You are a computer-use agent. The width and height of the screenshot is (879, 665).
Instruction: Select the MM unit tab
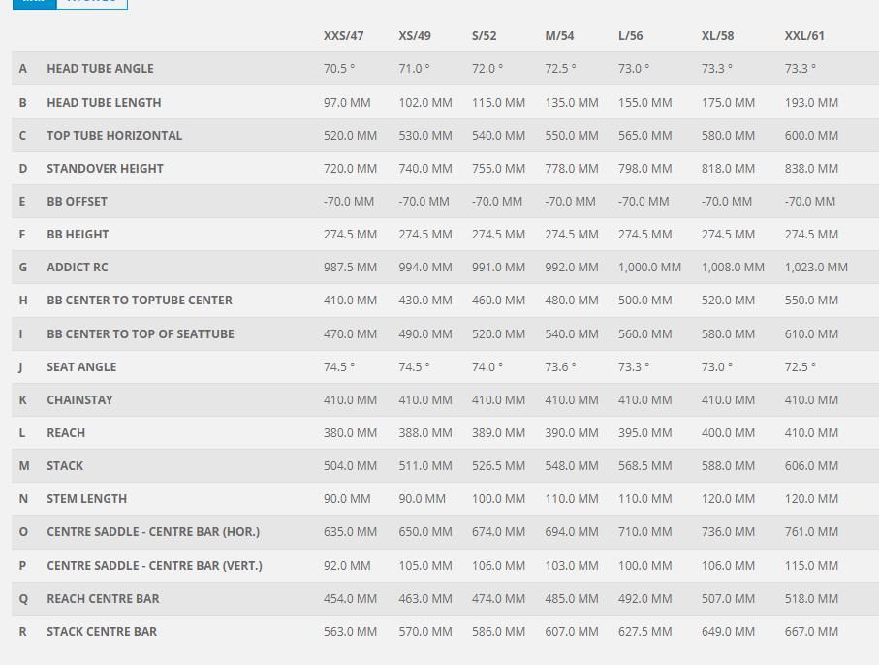pos(34,2)
